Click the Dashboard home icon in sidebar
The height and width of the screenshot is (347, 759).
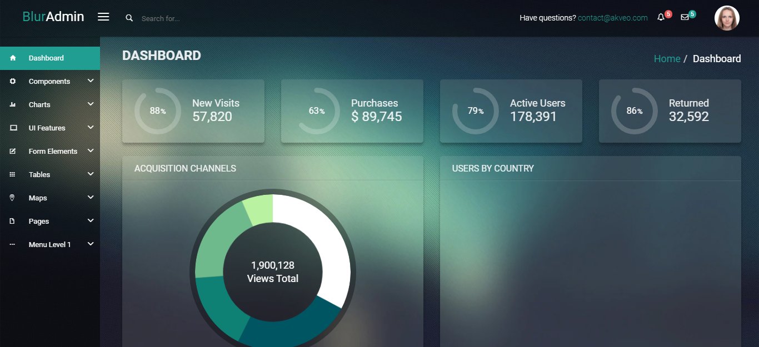pos(13,58)
